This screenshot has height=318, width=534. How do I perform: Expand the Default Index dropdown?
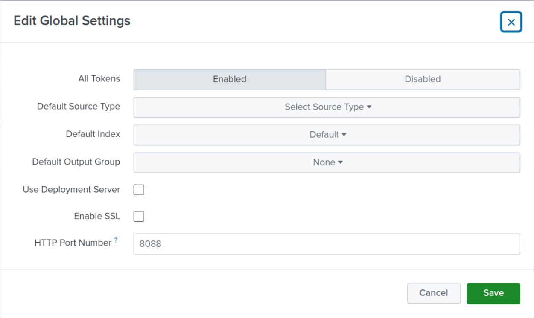pos(327,135)
